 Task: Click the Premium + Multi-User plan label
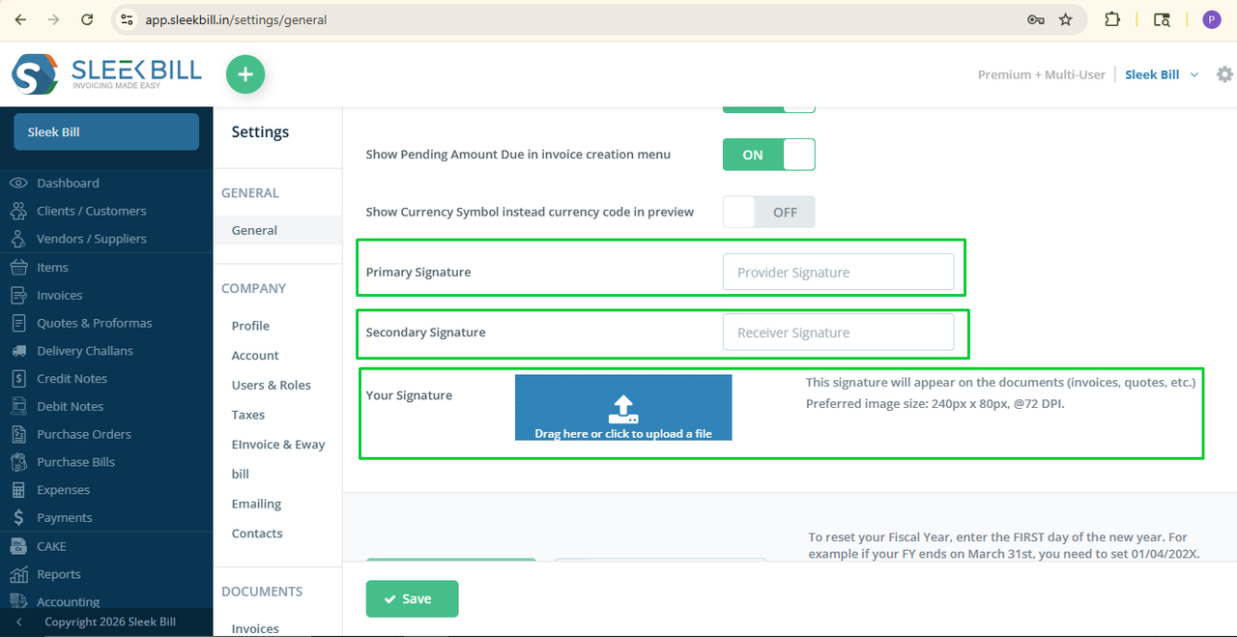click(x=1041, y=74)
